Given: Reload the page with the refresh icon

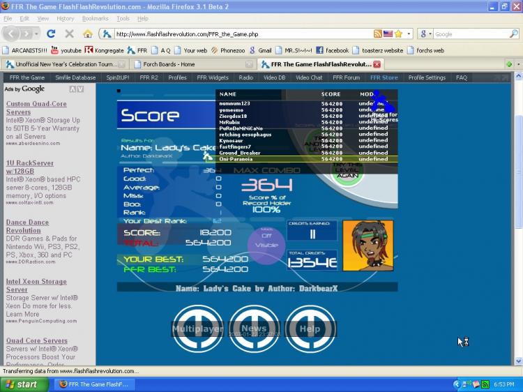Looking at the screenshot, I should click(51, 33).
